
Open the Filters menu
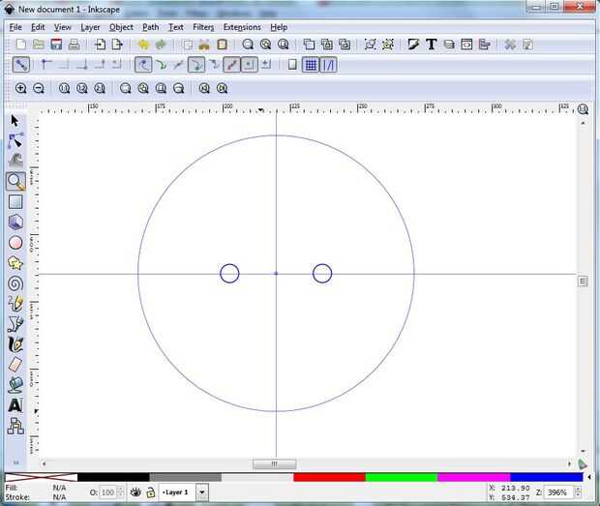[203, 27]
